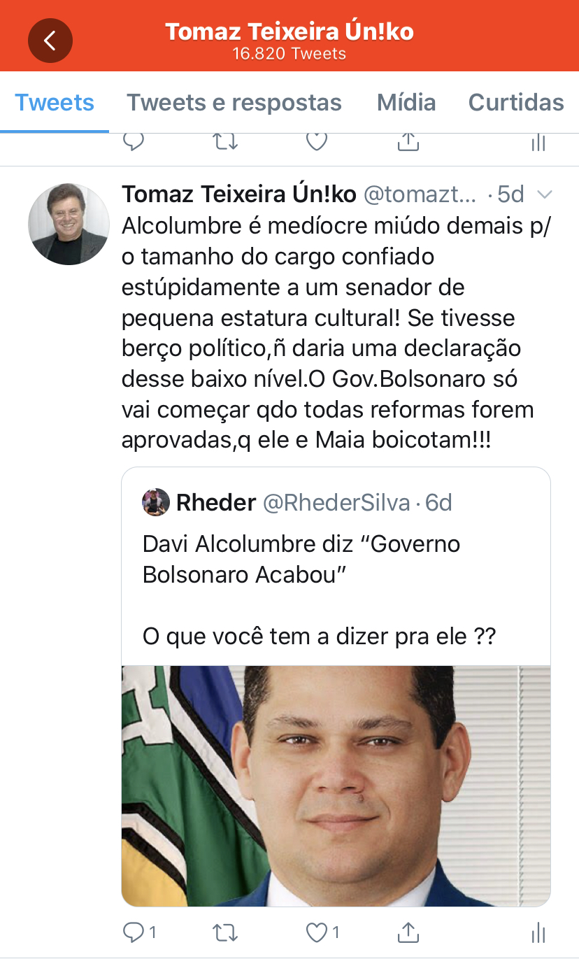Share the Alcolumbre tweet

tap(408, 932)
